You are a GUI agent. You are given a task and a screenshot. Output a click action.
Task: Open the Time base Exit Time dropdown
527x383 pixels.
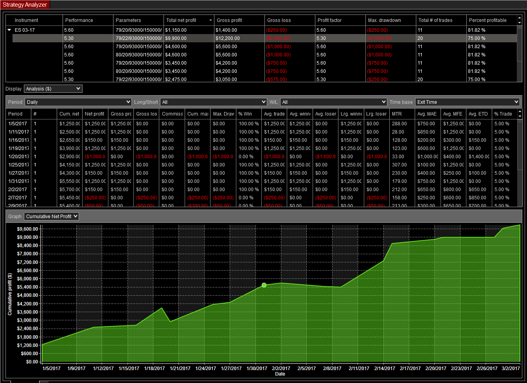pos(468,102)
